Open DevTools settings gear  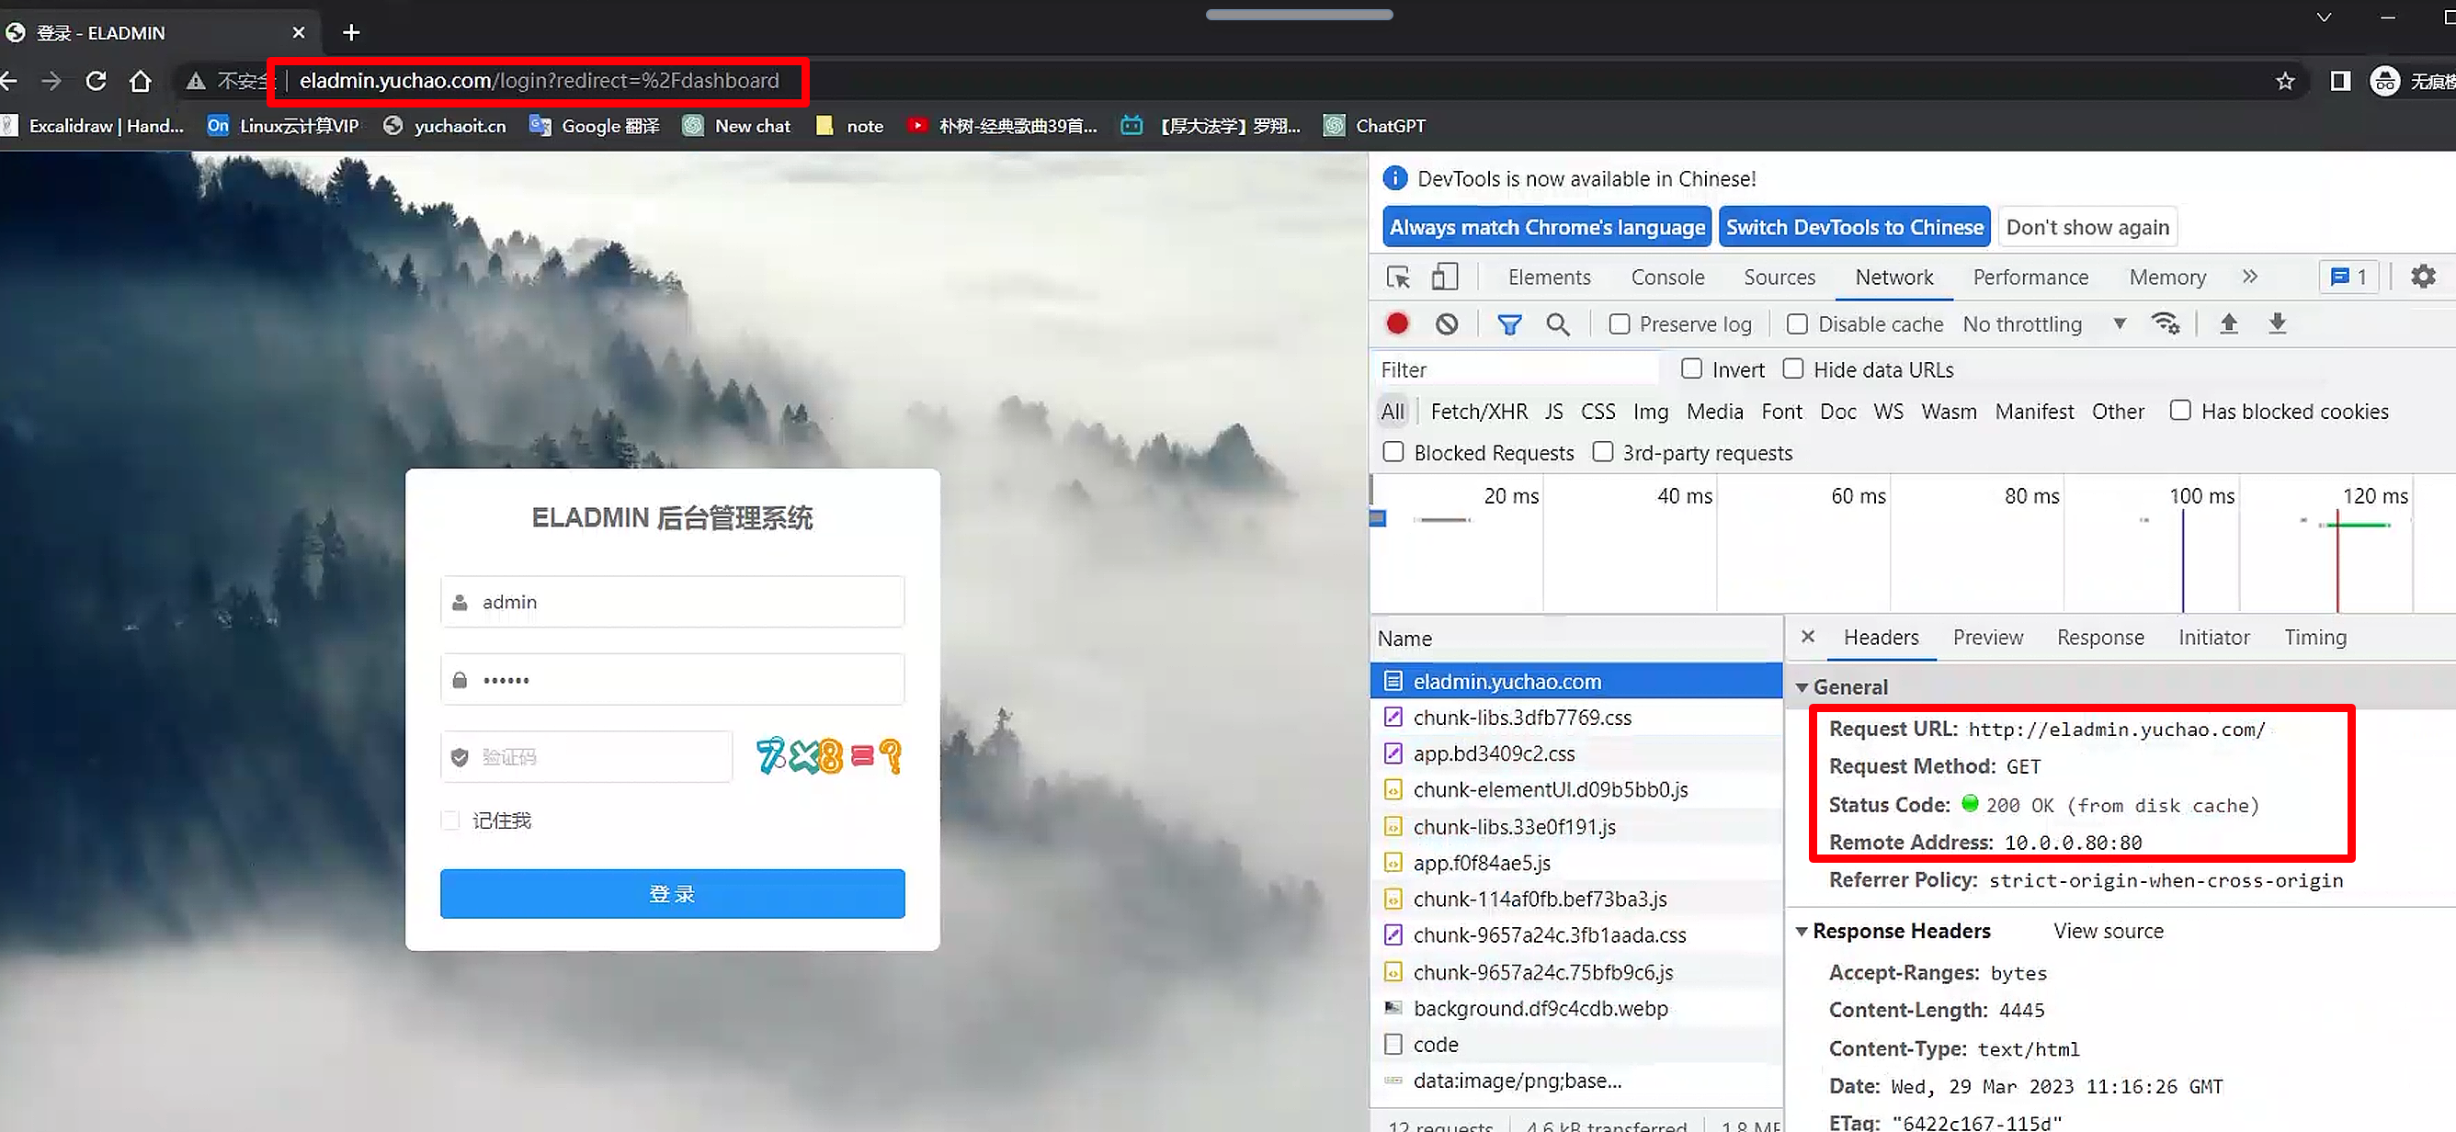2422,277
